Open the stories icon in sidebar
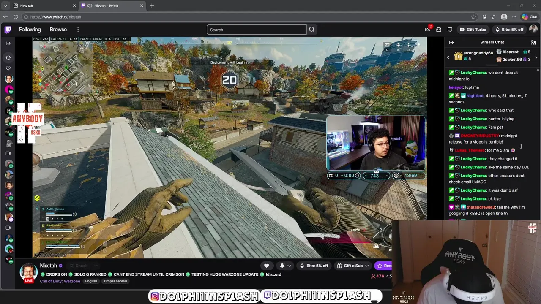541x304 pixels. [x=8, y=57]
